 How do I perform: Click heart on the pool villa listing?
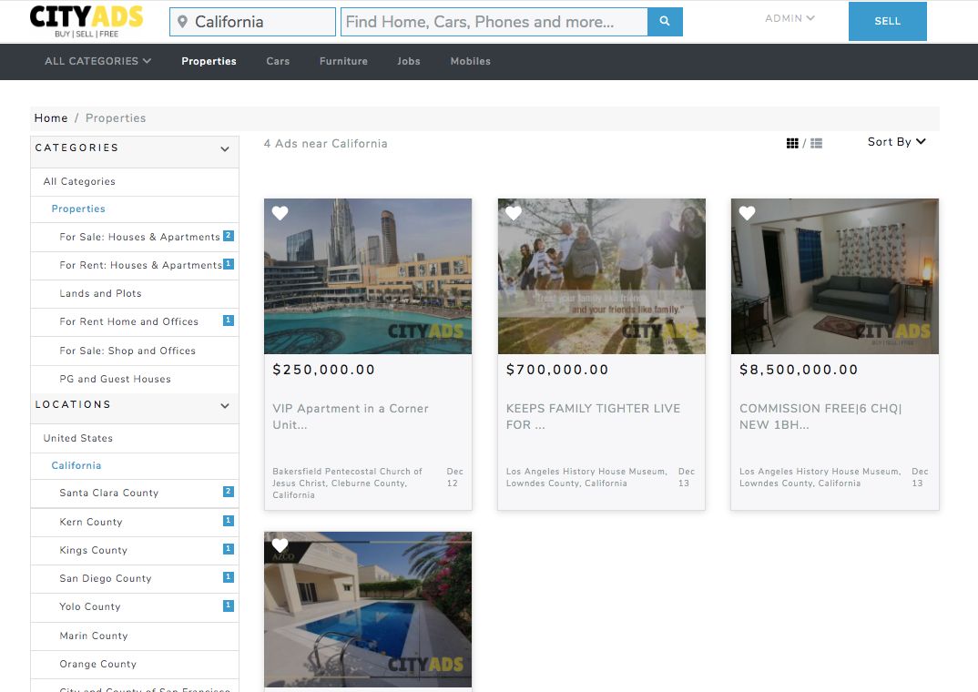click(x=280, y=546)
